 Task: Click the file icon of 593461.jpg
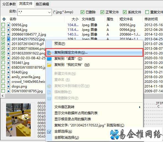click(x=9, y=63)
